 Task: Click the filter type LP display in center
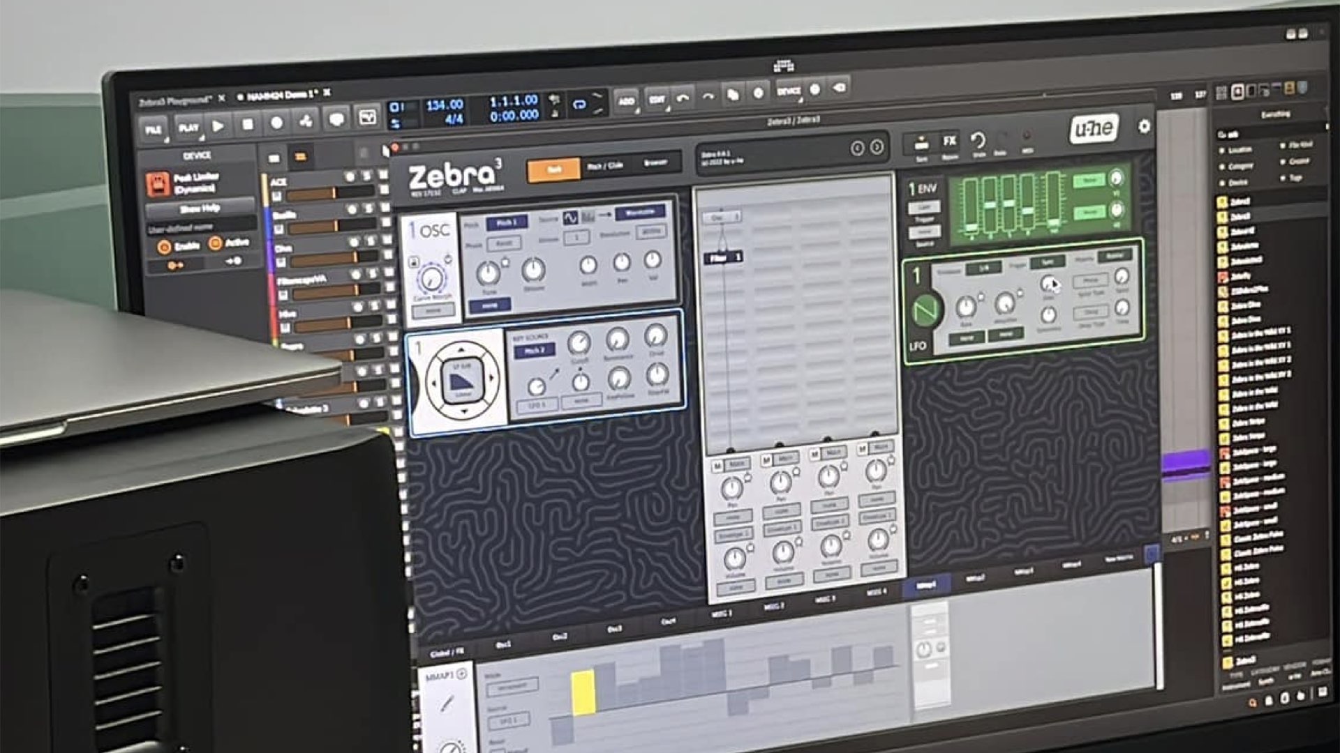[462, 380]
